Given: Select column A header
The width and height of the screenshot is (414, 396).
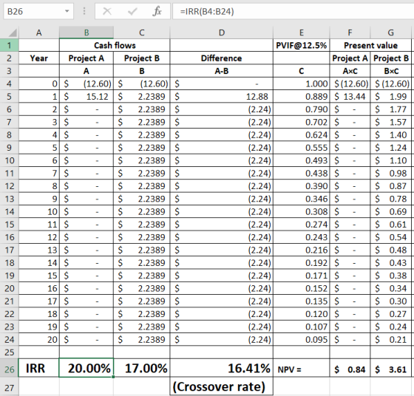Looking at the screenshot, I should (x=38, y=33).
